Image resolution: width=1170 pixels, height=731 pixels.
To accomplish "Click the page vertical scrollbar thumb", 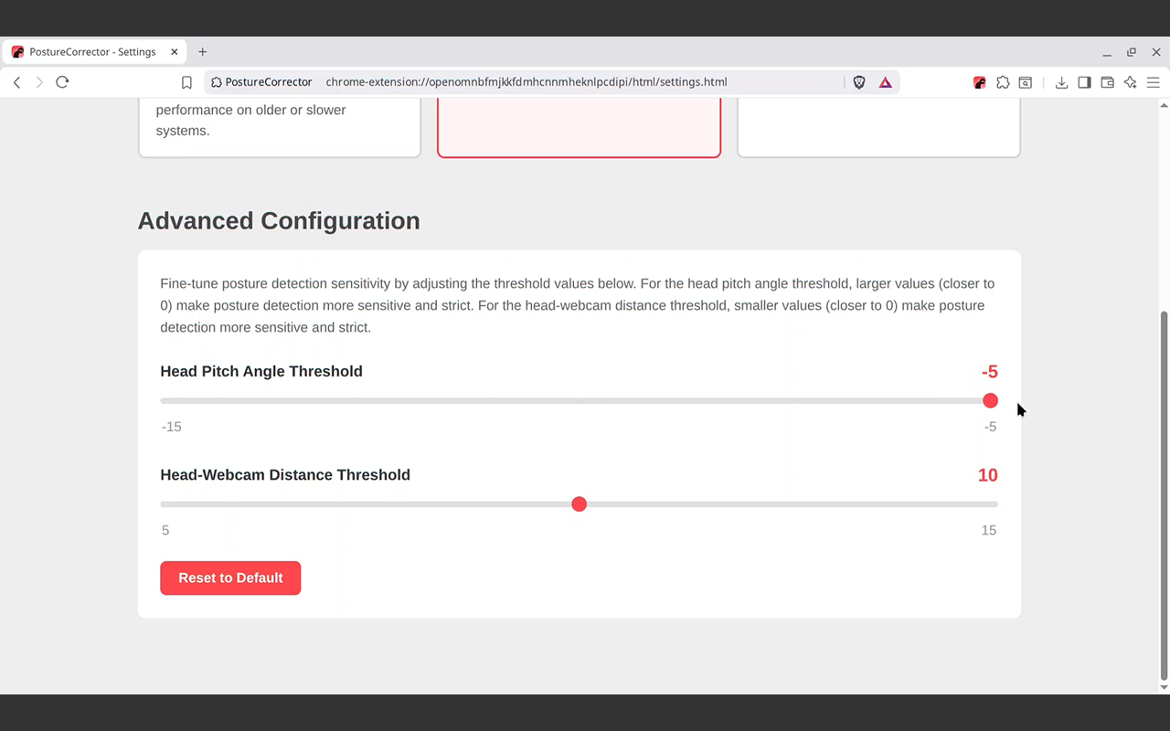I will 1164,494.
